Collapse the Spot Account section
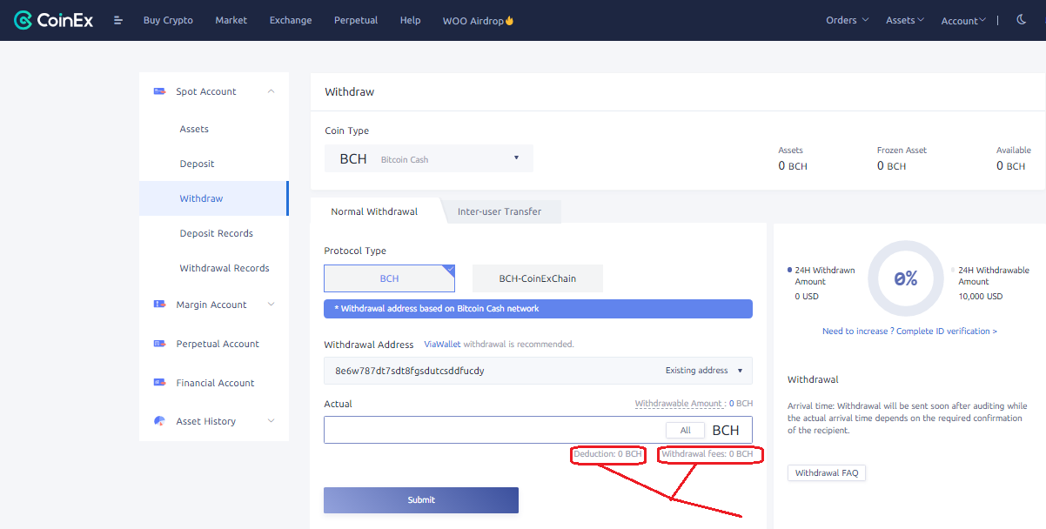 pos(271,91)
